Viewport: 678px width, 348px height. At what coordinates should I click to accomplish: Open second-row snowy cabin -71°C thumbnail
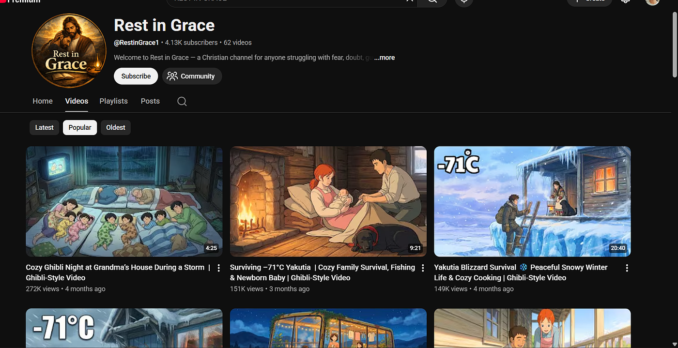coord(124,328)
